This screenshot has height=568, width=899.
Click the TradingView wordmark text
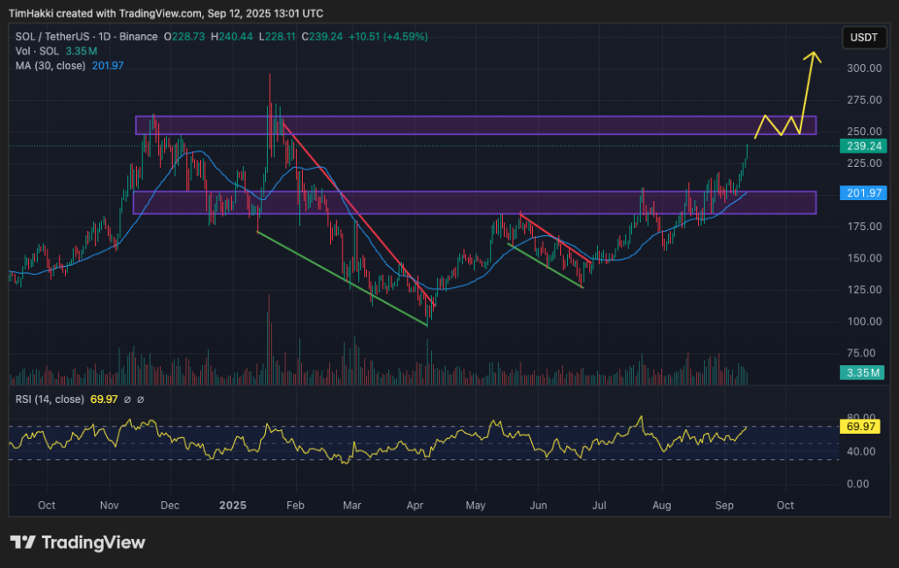(93, 542)
